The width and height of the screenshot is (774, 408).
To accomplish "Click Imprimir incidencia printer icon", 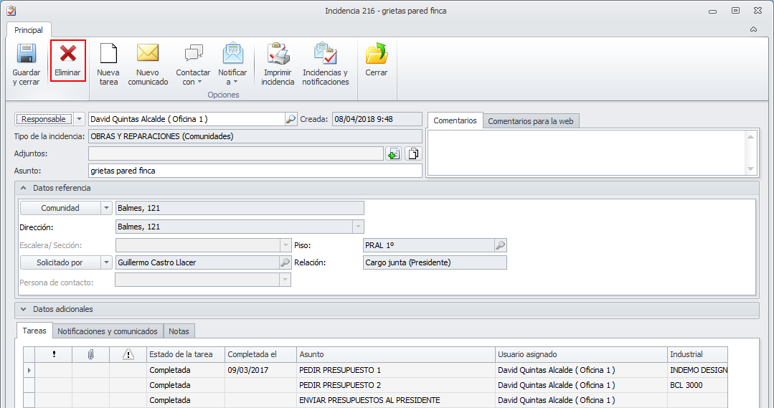I will coord(278,64).
